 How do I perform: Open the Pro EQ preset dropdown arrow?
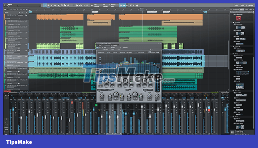click(120, 48)
